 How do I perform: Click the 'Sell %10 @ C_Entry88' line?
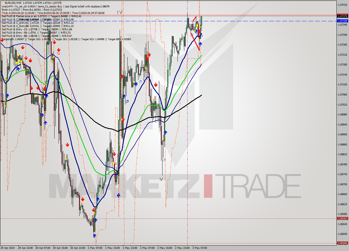38,26
